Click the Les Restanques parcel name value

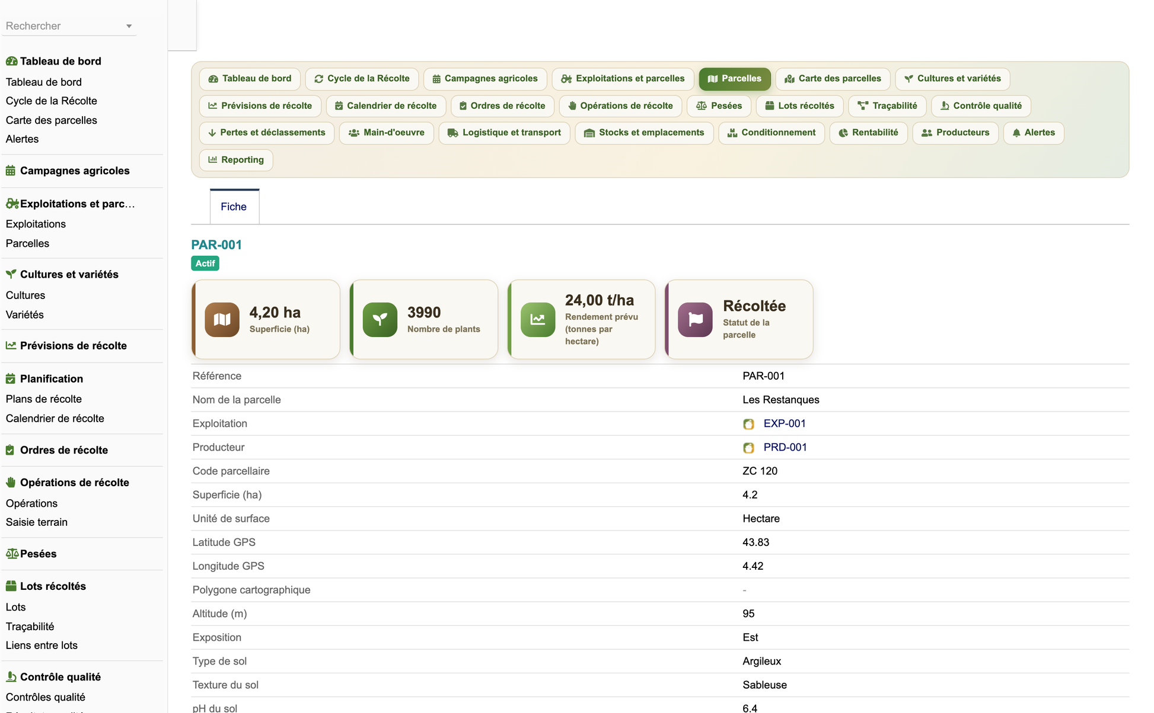pyautogui.click(x=781, y=400)
